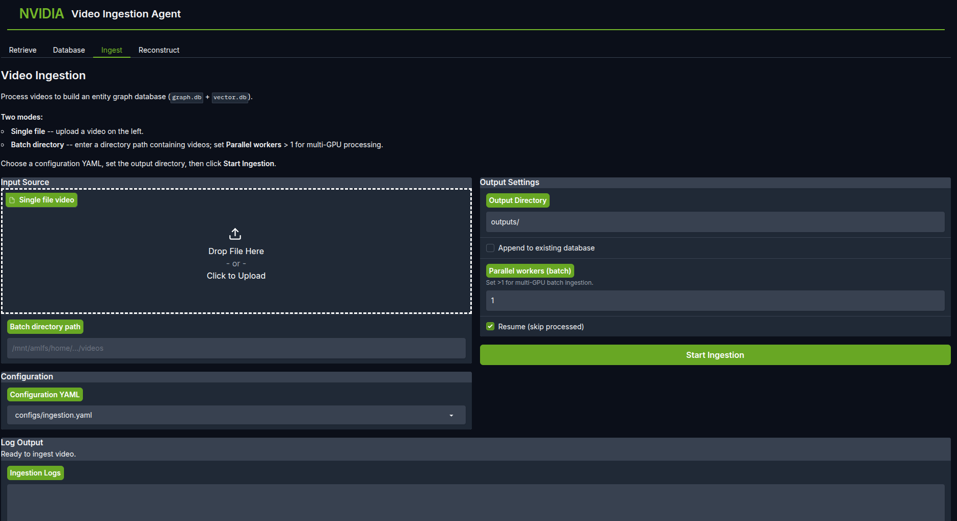Focus the Output Directory field
This screenshot has height=521, width=957.
pyautogui.click(x=715, y=222)
